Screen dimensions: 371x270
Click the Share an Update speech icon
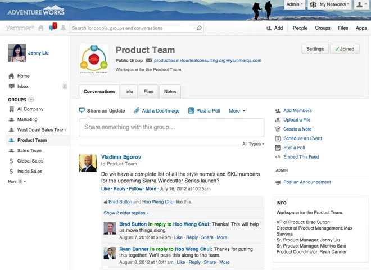[x=82, y=110]
